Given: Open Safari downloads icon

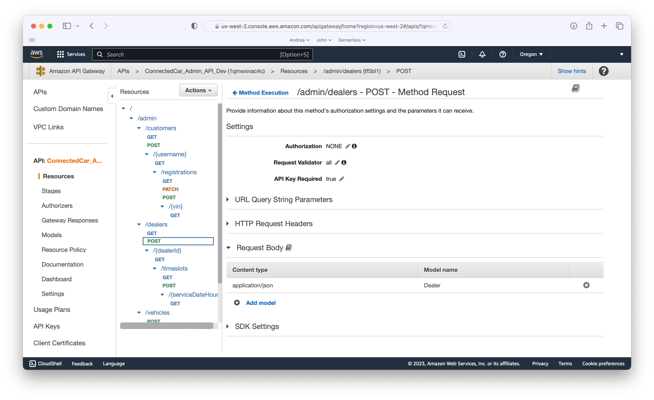Looking at the screenshot, I should [574, 26].
